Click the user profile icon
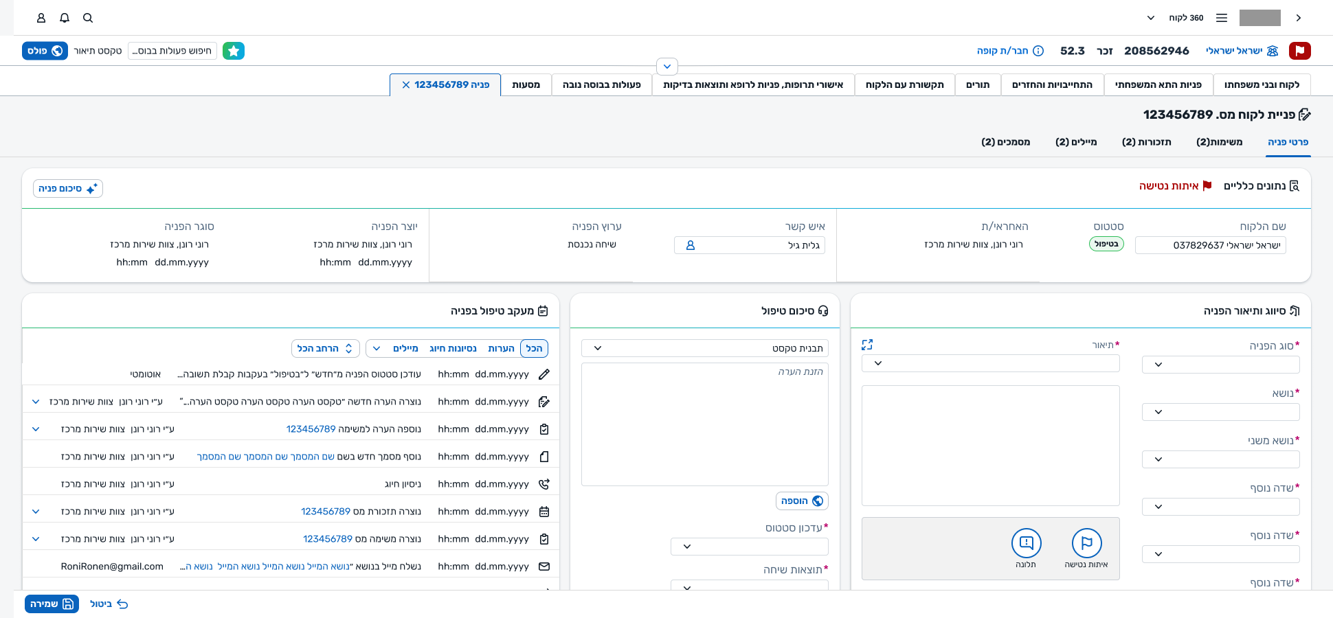This screenshot has width=1333, height=618. 41,18
